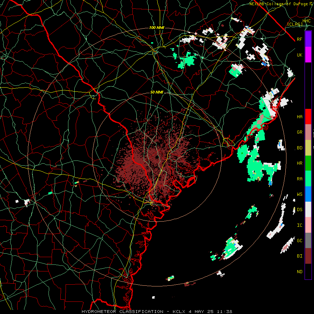
Task: Click the RA light green legend swatch
Action: [308, 179]
